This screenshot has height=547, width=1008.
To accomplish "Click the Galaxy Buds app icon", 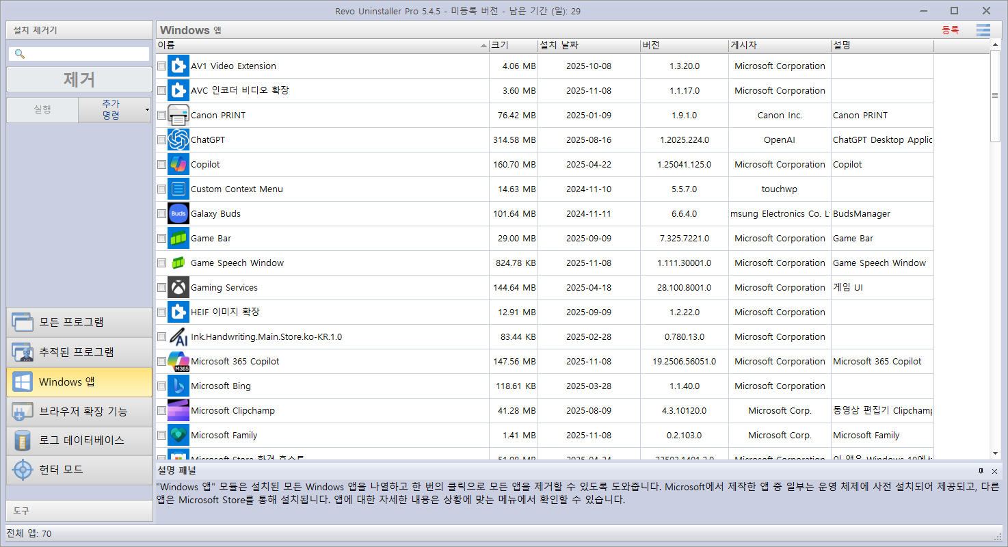I will (178, 214).
